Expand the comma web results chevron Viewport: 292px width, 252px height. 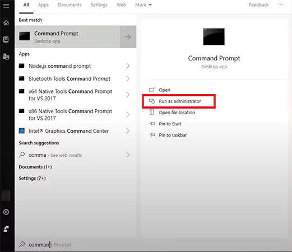point(128,155)
